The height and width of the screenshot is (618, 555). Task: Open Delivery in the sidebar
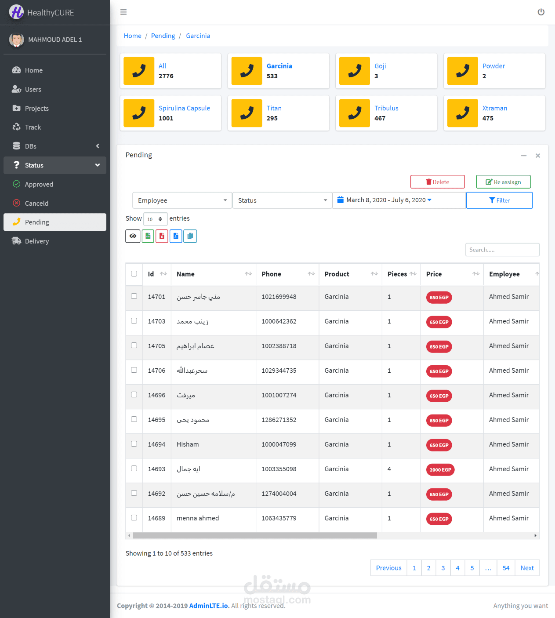tap(55, 241)
